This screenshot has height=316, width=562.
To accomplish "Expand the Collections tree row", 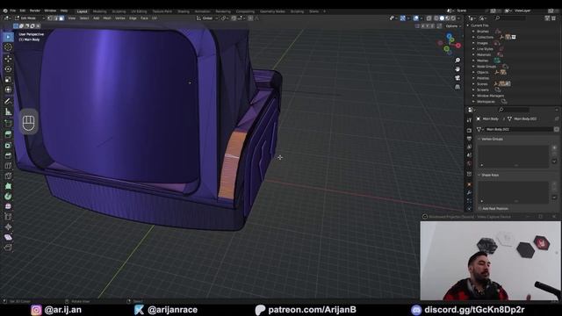I will tap(473, 37).
